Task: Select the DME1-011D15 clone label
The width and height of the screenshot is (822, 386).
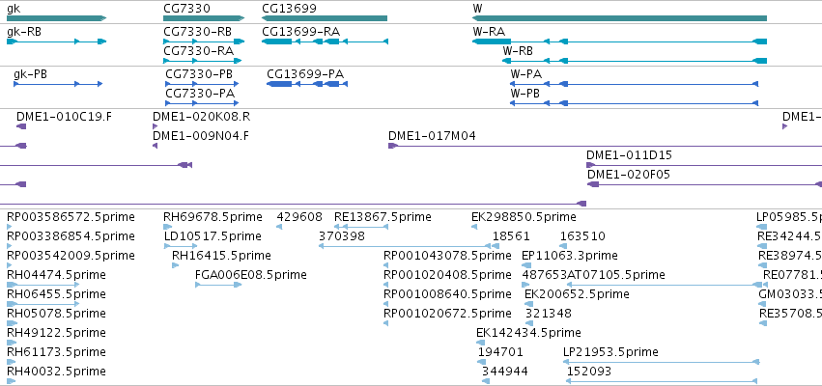Action: click(629, 155)
